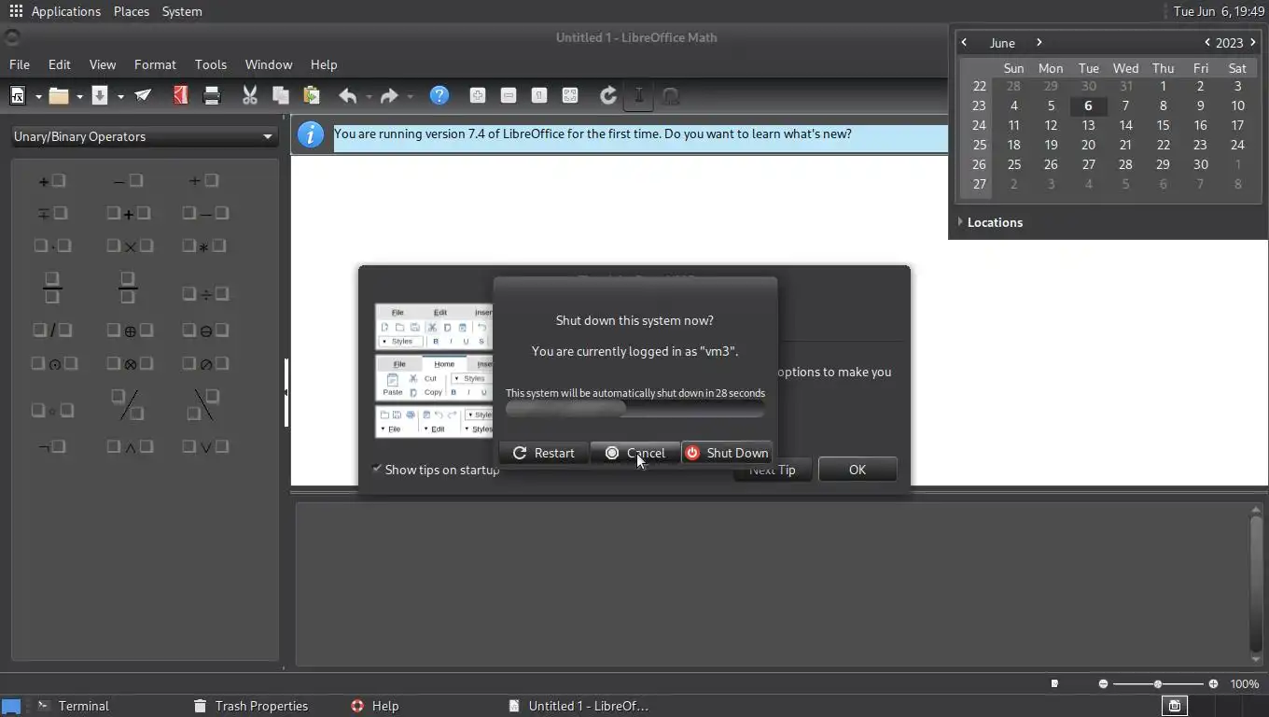
Task: Open the Undo history dropdown arrow
Action: tap(369, 96)
